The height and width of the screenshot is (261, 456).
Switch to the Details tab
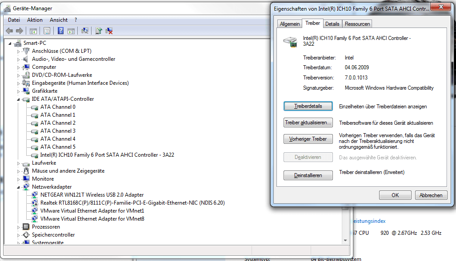[x=332, y=24]
